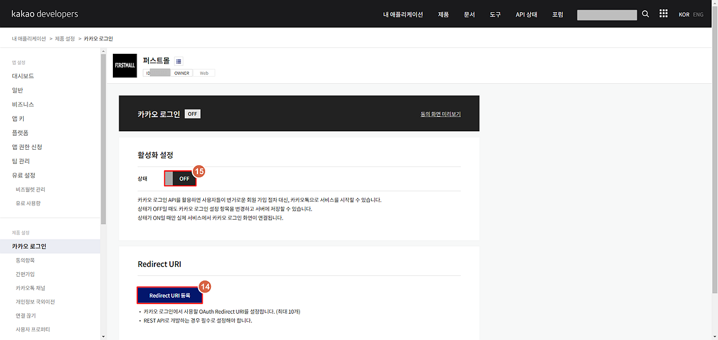Click the kakao developers logo

(x=45, y=13)
